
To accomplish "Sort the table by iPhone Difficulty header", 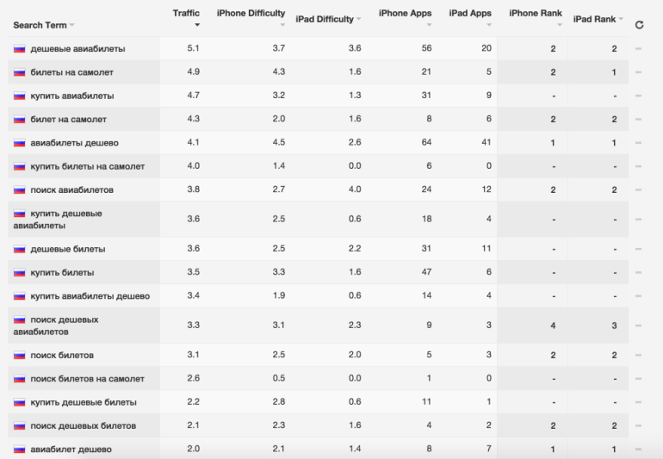I will point(251,13).
